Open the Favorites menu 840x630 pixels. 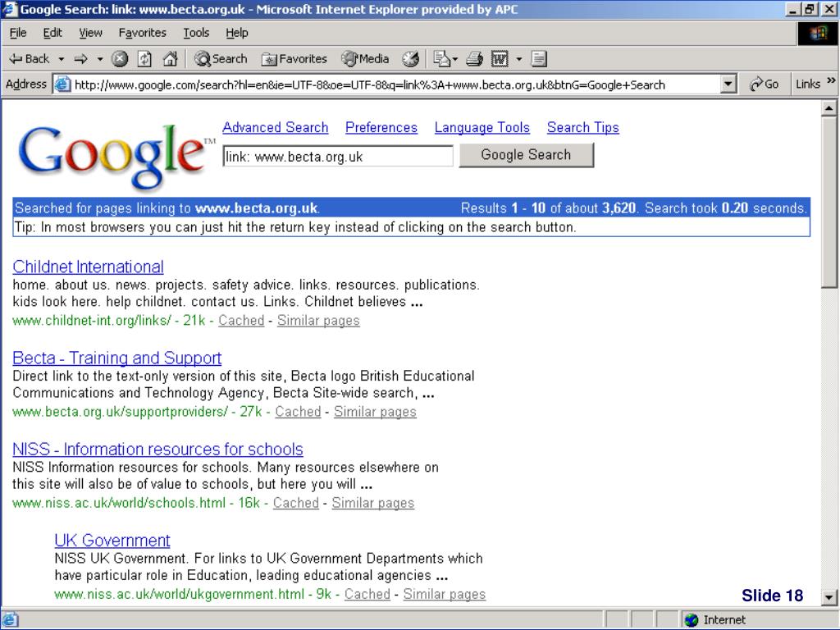(x=143, y=33)
